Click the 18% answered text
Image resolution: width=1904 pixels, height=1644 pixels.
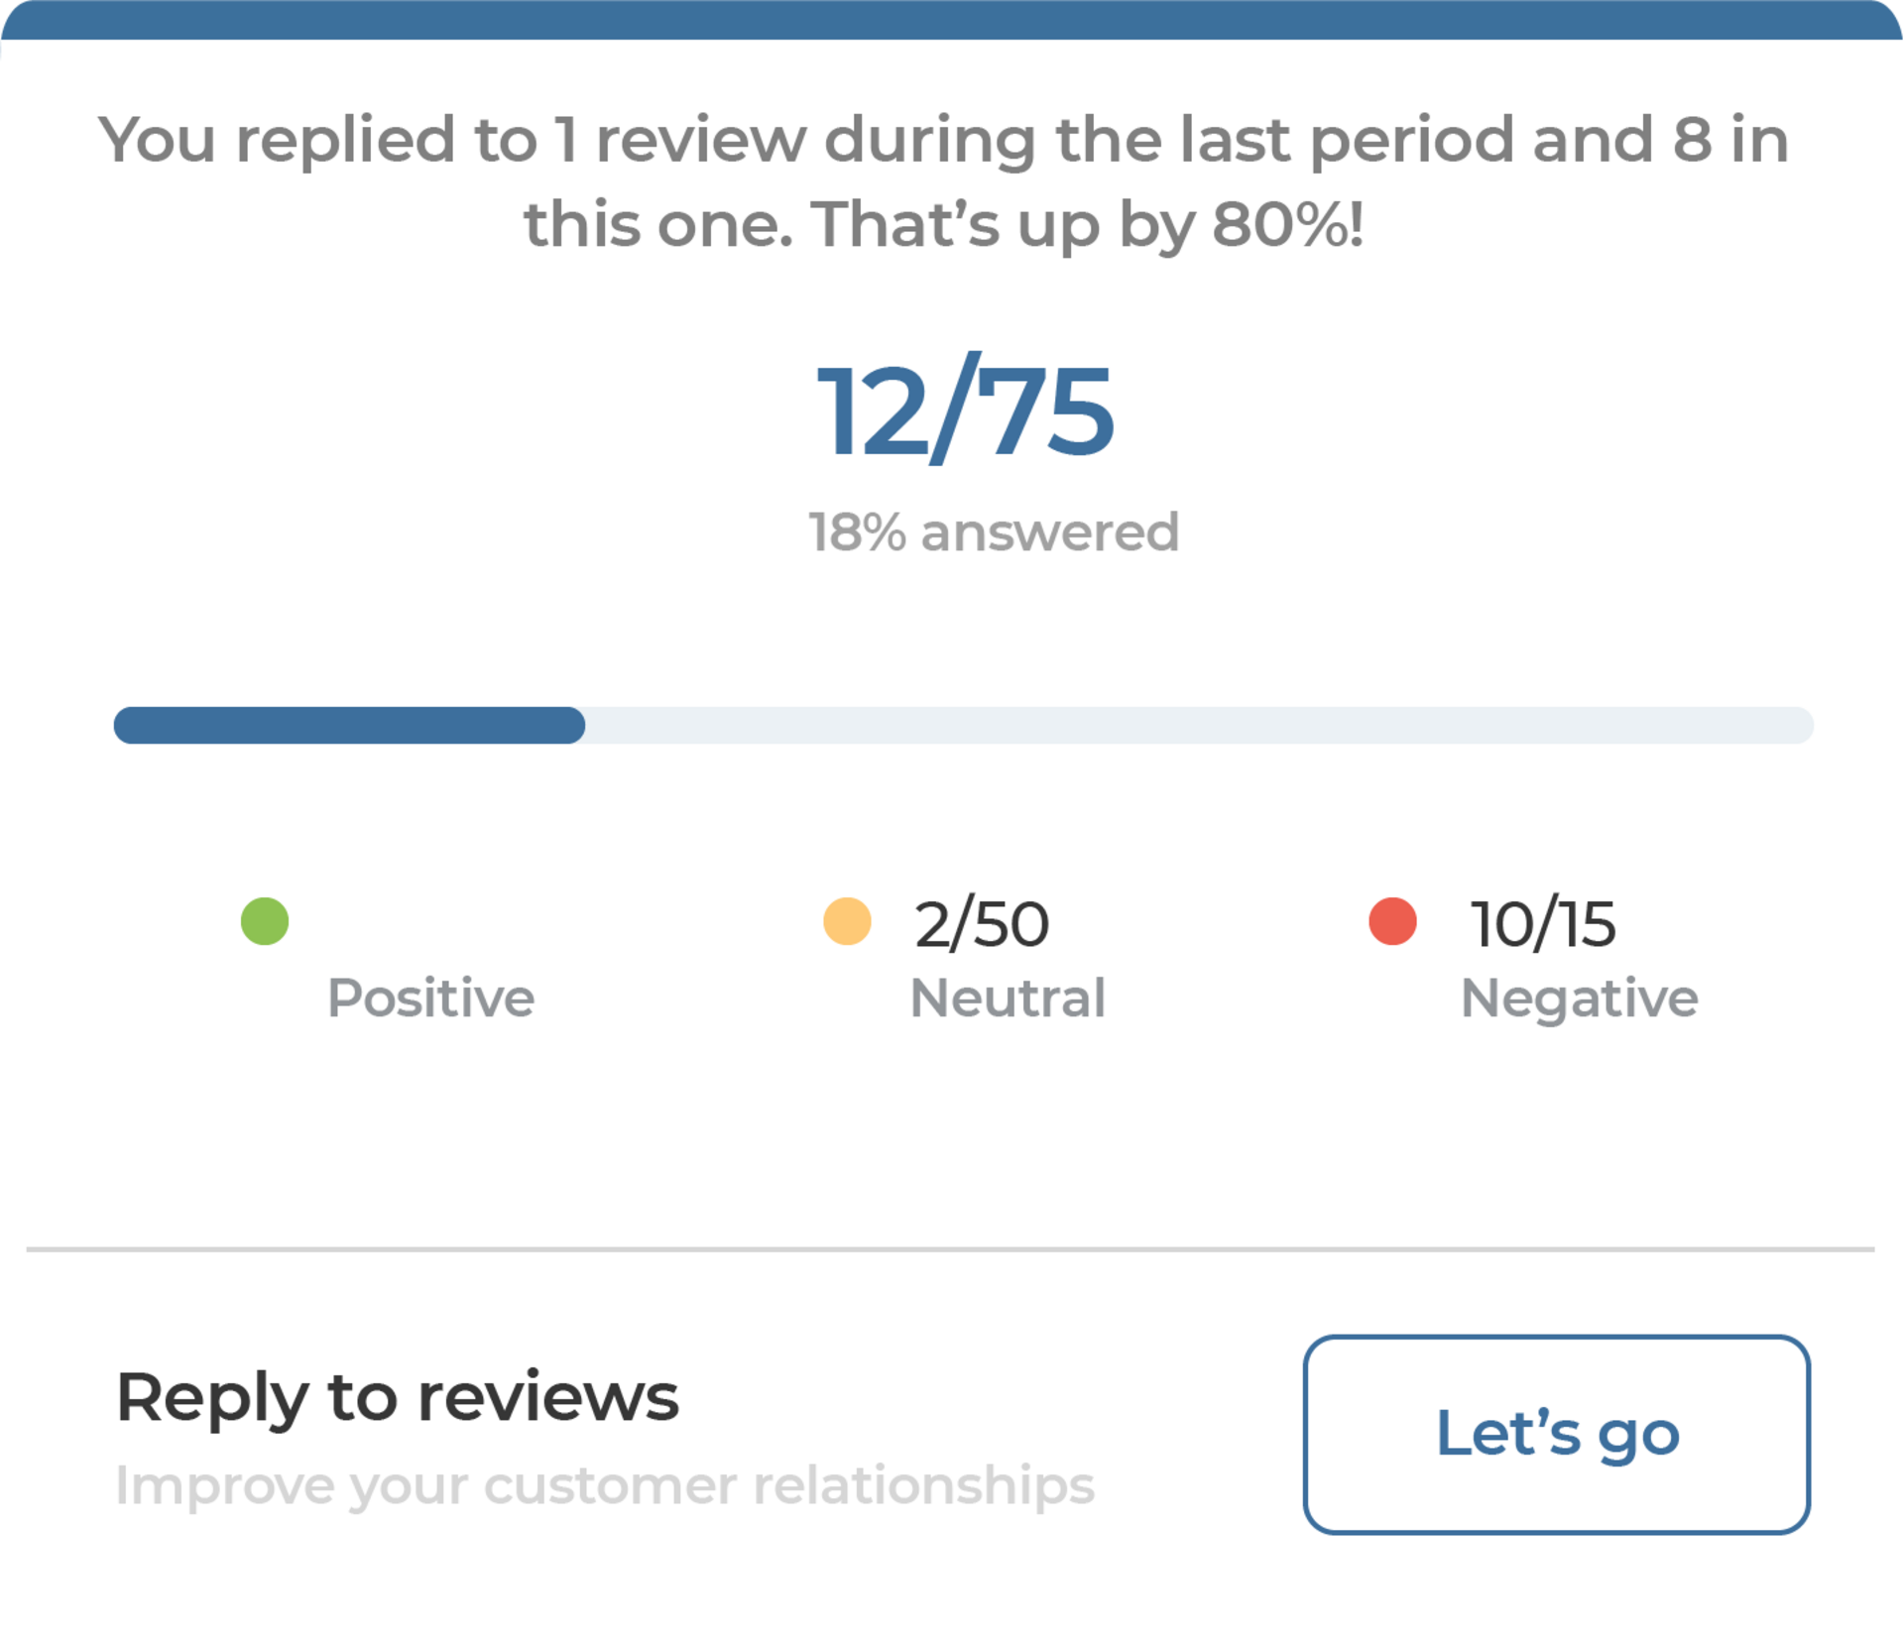click(x=994, y=532)
